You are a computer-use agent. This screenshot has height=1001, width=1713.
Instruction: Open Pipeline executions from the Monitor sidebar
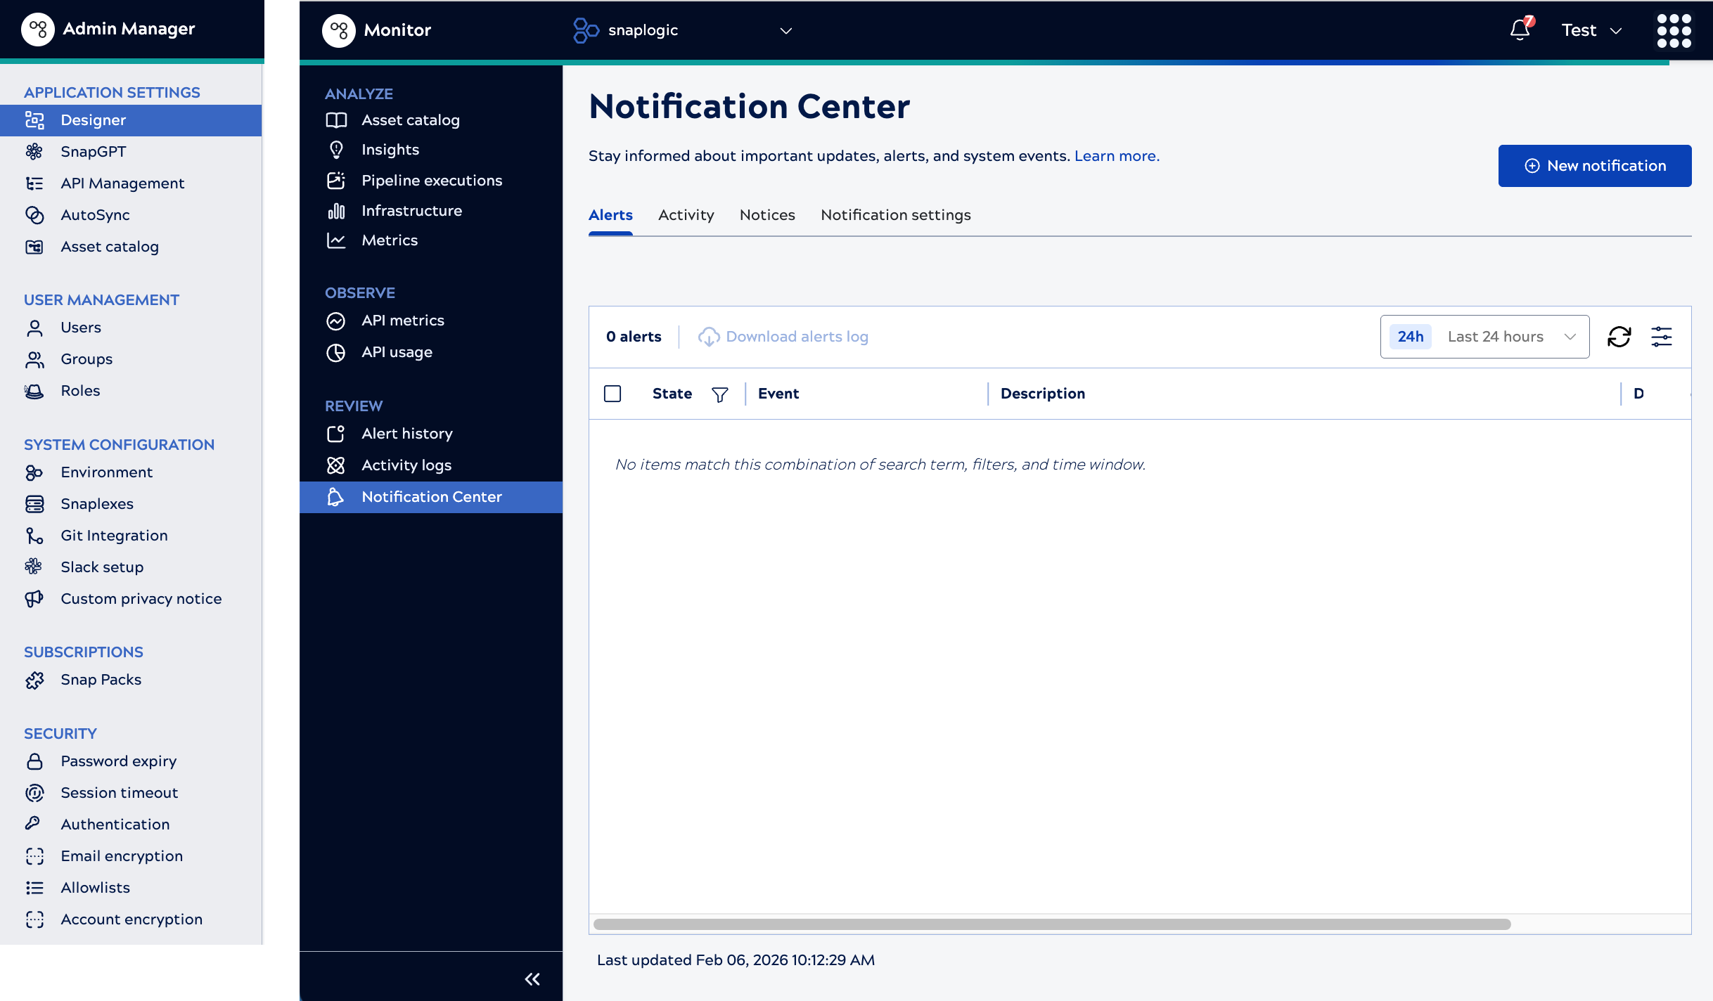pos(432,181)
